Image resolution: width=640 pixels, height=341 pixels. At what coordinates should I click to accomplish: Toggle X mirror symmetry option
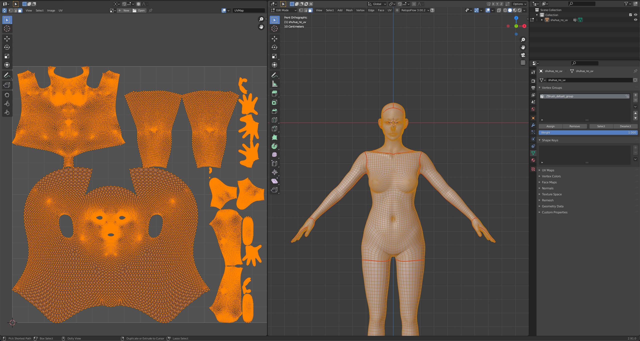coord(493,4)
